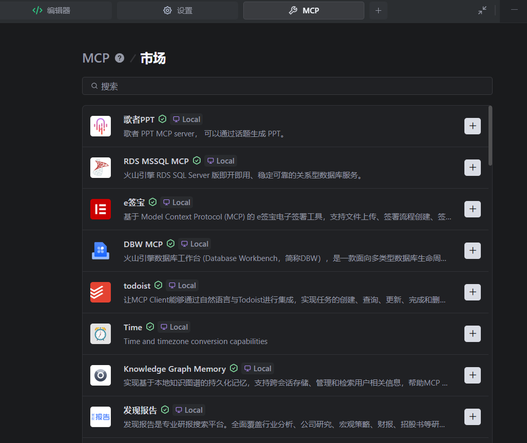Click 'Time and timezone conversion capabilities' description

coord(196,341)
